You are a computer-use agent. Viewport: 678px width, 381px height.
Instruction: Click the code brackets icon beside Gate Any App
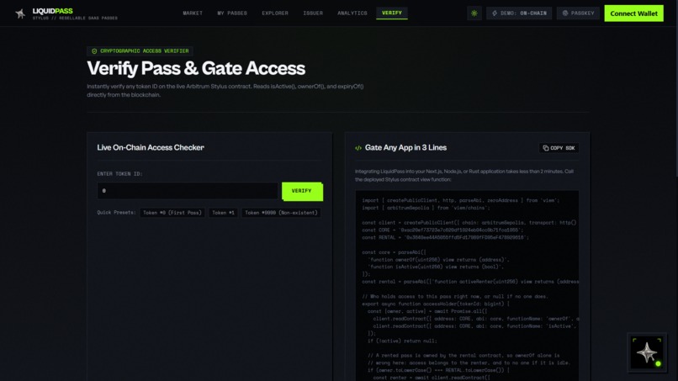[358, 148]
